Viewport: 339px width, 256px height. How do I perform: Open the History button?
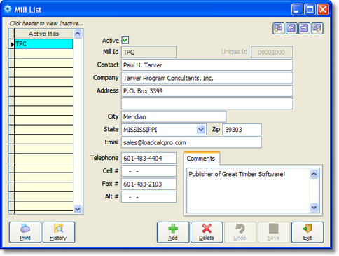click(x=59, y=232)
